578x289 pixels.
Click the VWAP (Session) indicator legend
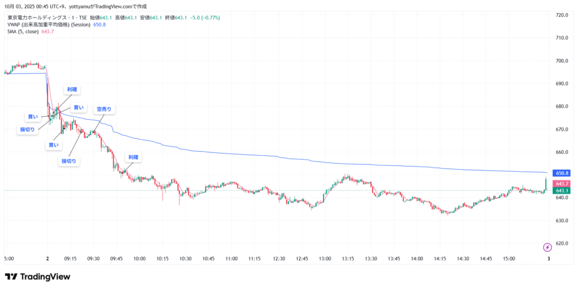(x=49, y=24)
